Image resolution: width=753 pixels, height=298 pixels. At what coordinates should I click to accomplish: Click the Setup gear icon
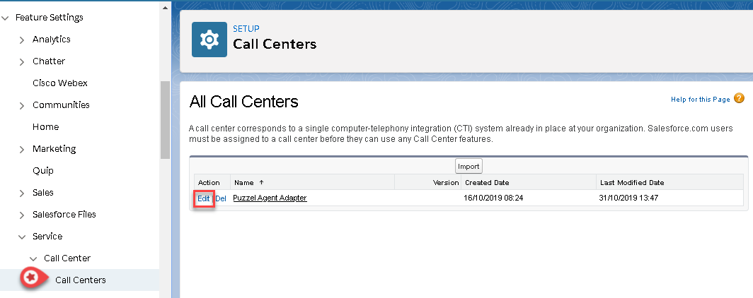[x=209, y=40]
